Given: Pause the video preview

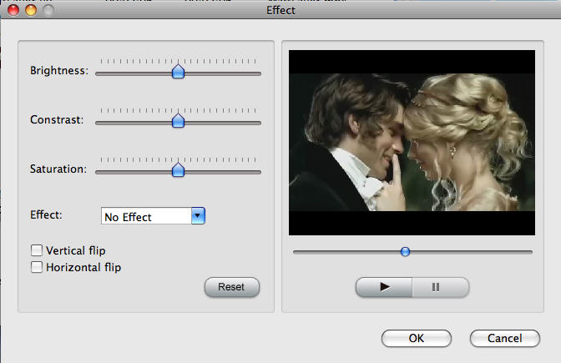Looking at the screenshot, I should point(441,287).
